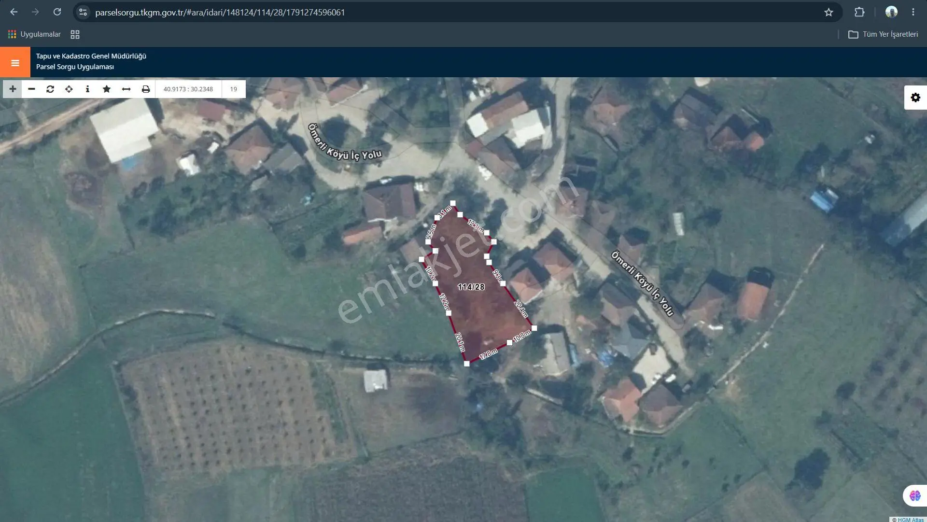Image resolution: width=927 pixels, height=522 pixels.
Task: Open favorites with the star tool
Action: pos(107,89)
